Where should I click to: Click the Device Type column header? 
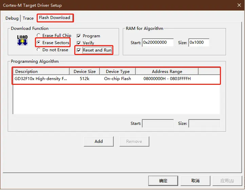(x=118, y=71)
